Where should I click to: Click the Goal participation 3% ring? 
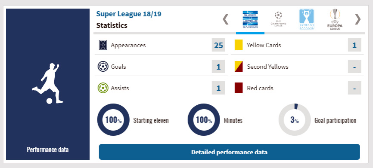[x=295, y=120]
